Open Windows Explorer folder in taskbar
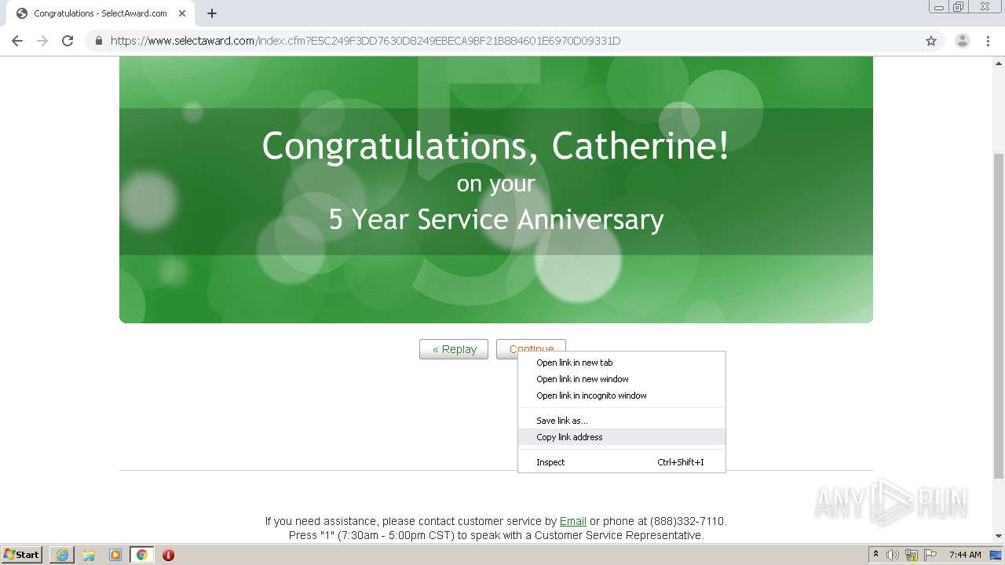Image resolution: width=1005 pixels, height=565 pixels. 89,555
